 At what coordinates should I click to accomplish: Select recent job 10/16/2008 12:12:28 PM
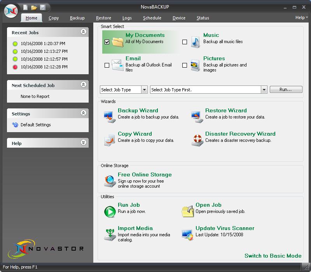pos(44,67)
